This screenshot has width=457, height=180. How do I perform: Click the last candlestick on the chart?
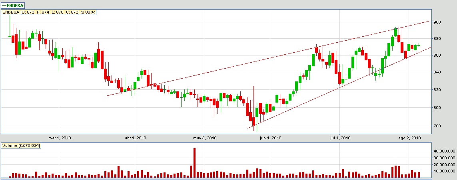coord(419,45)
